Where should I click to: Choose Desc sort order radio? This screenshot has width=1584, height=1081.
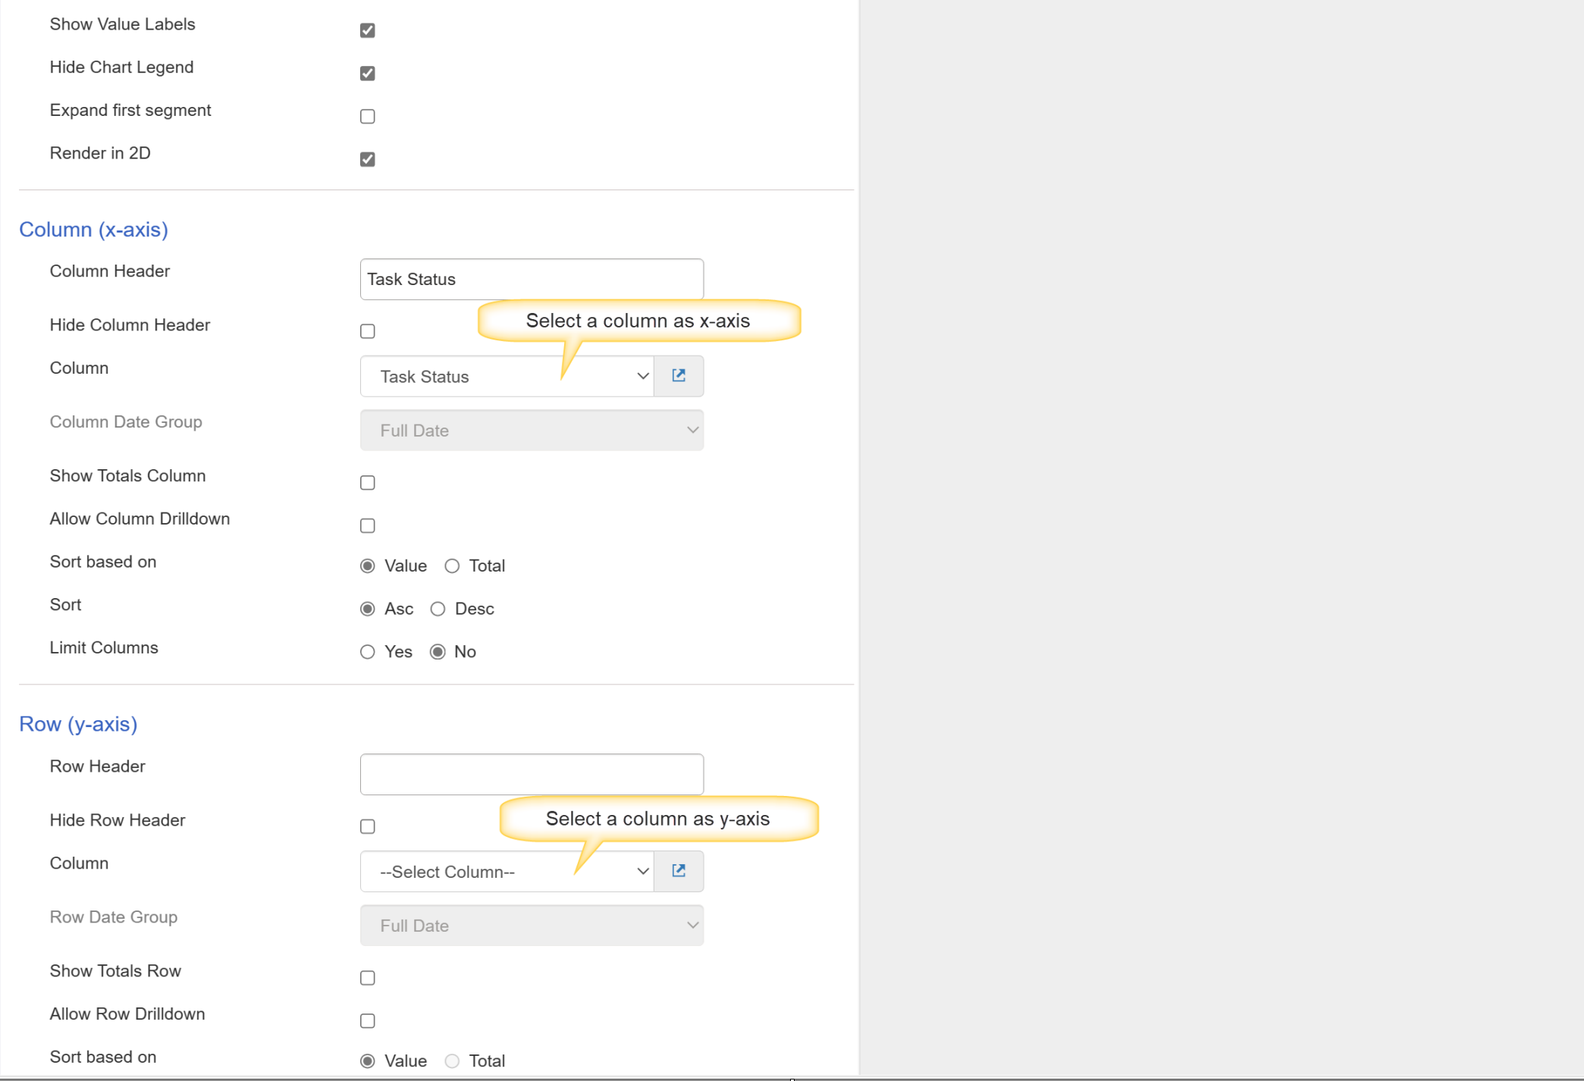tap(438, 609)
